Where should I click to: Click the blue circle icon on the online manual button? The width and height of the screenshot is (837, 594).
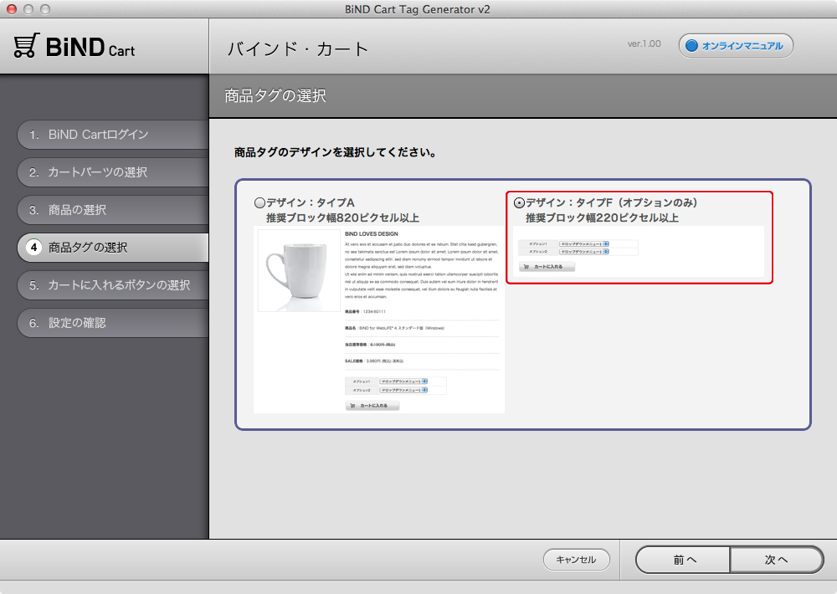pos(692,46)
